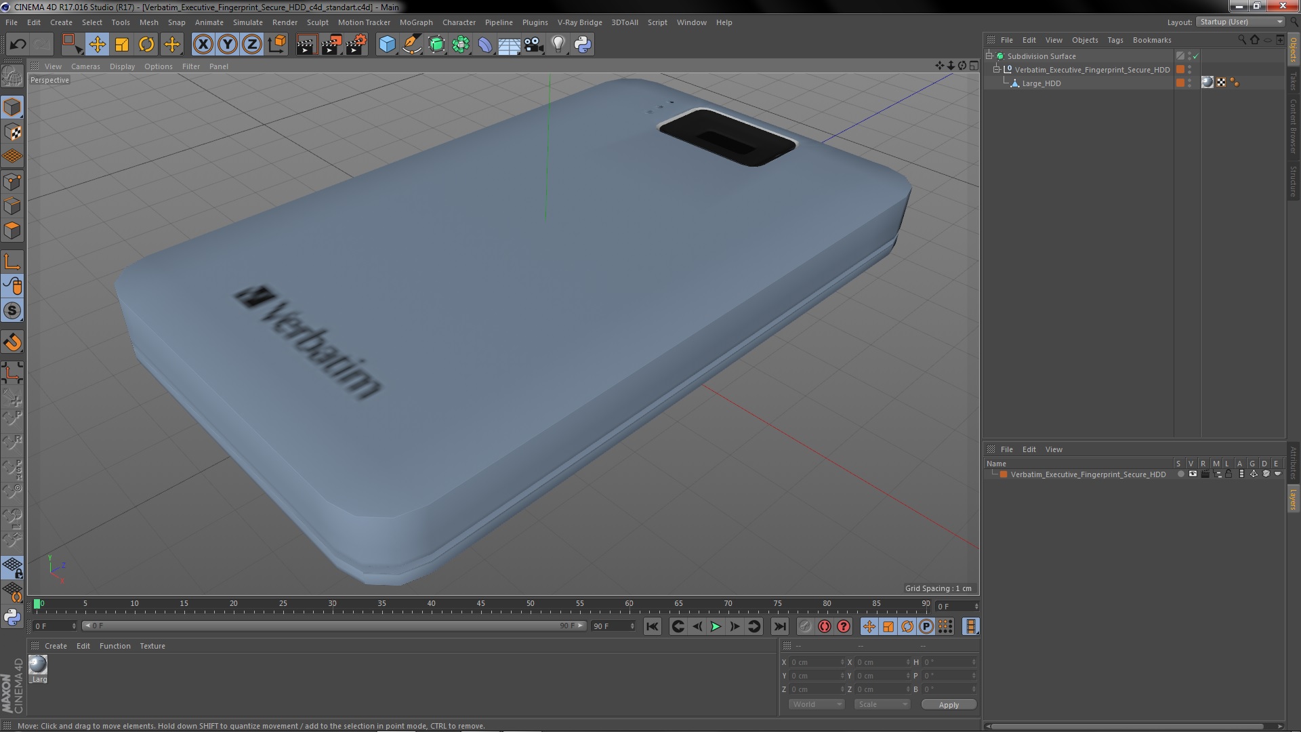1301x732 pixels.
Task: Toggle Subdivision Surface enable checkmark
Action: (1196, 56)
